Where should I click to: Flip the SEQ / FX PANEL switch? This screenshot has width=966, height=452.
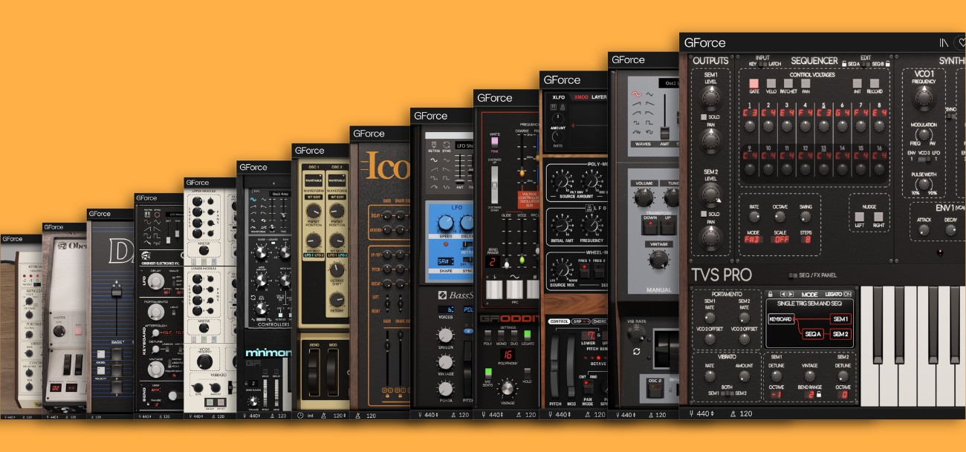[793, 275]
